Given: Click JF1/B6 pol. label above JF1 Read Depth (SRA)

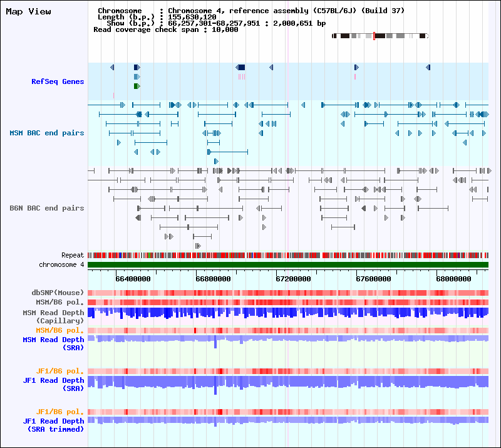Looking at the screenshot, I should point(59,371).
